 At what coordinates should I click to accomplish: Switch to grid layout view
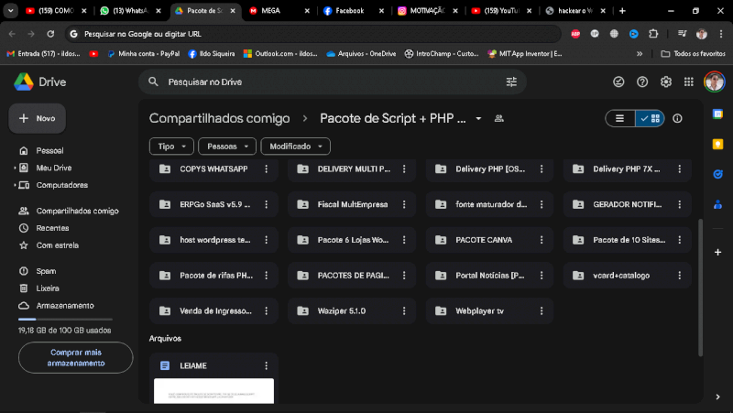pyautogui.click(x=650, y=118)
